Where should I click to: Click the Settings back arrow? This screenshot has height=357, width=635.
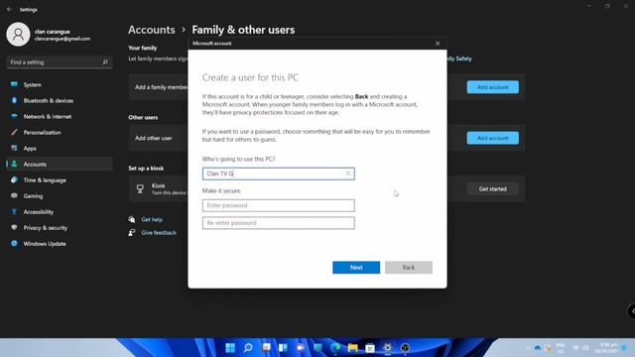click(x=9, y=9)
